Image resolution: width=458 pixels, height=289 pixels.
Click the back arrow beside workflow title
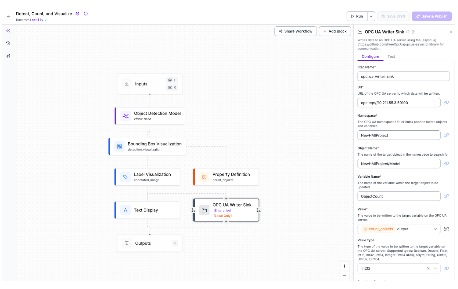click(9, 17)
